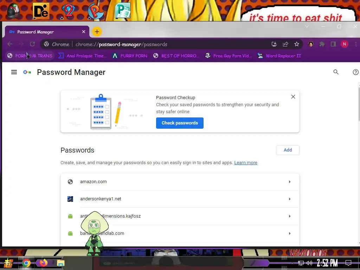This screenshot has width=360, height=270.
Task: Open the tab search dropdown arrow
Action: [307, 27]
